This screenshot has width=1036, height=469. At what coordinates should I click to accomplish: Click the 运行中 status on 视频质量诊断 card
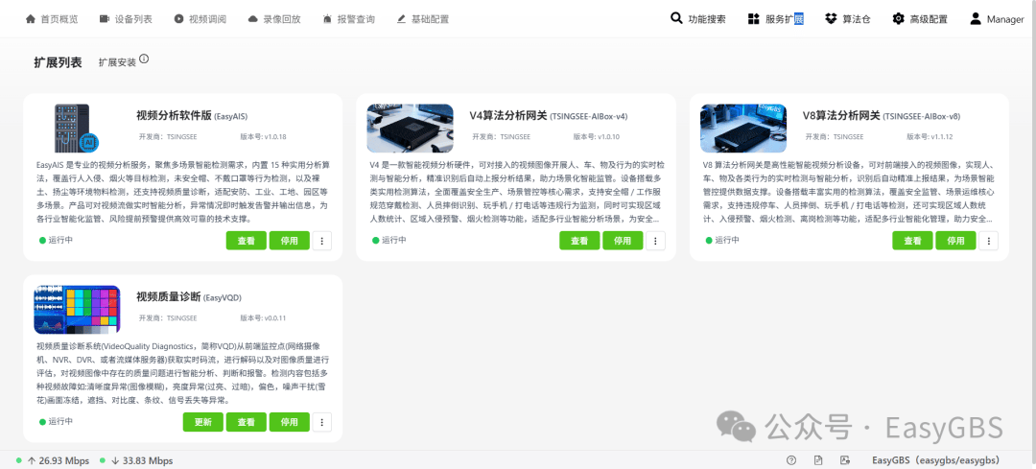(57, 421)
